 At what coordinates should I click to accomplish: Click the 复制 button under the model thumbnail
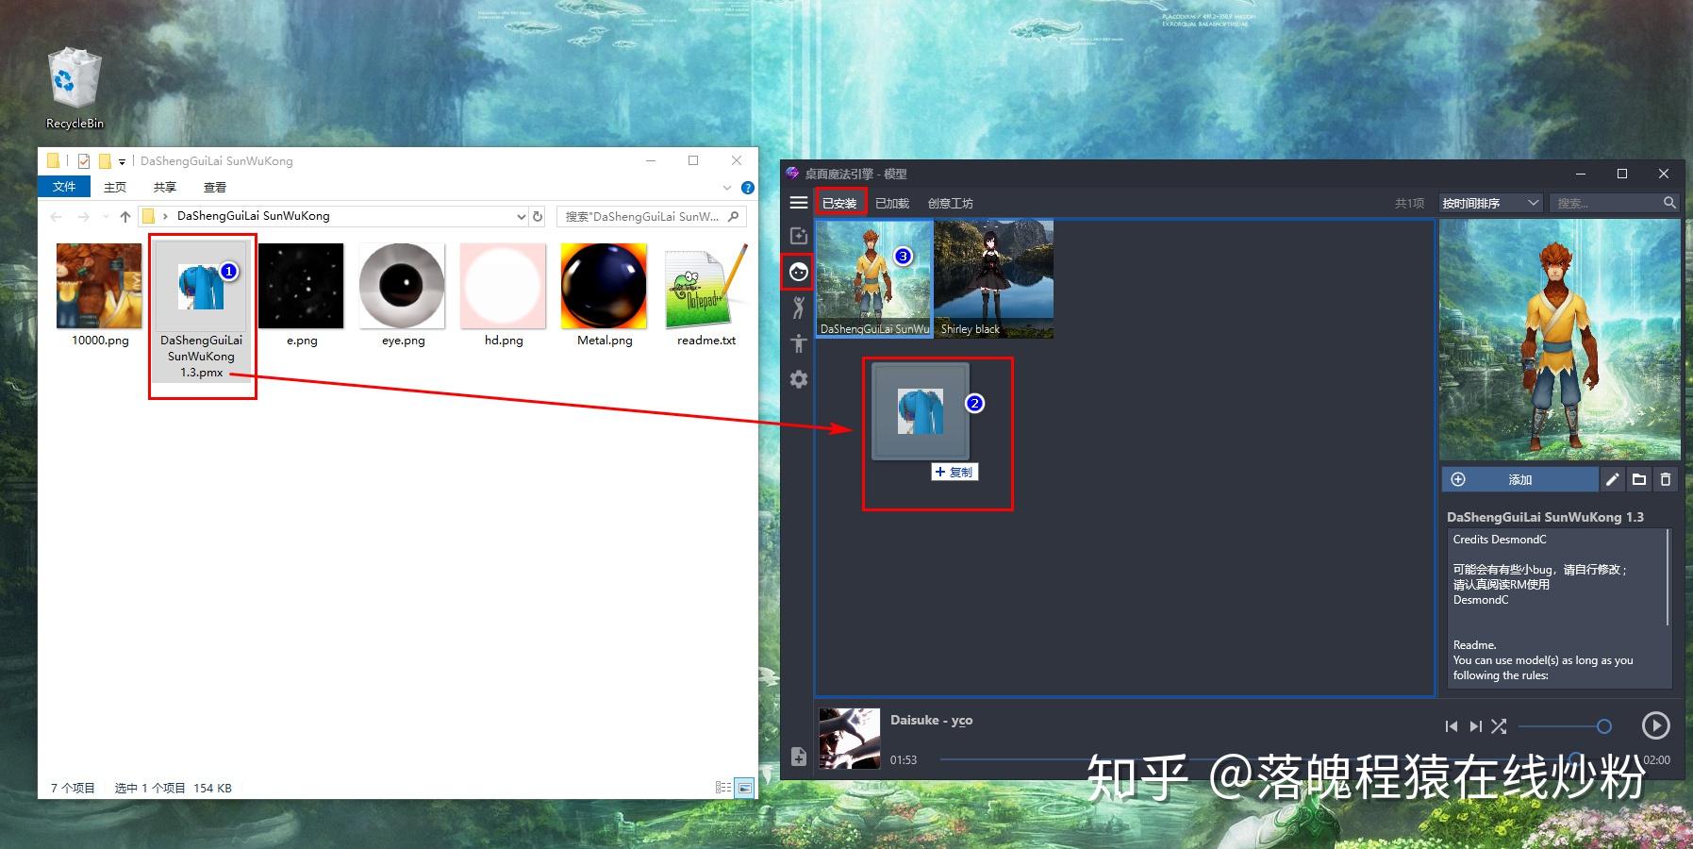coord(956,472)
